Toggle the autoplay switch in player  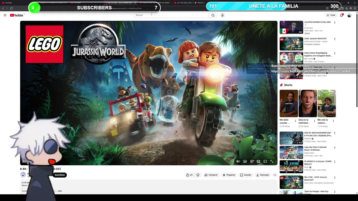click(x=238, y=161)
